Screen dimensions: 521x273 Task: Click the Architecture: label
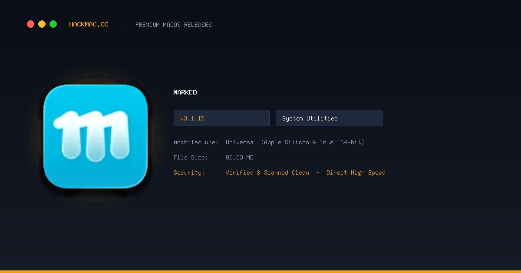click(x=196, y=142)
